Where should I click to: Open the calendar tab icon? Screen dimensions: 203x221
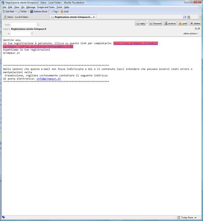pos(185,17)
